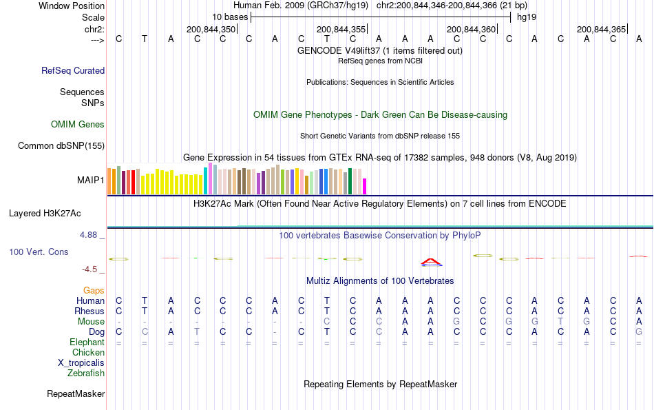The width and height of the screenshot is (654, 410).
Task: Click the T base in the Mouse row
Action: [560, 322]
